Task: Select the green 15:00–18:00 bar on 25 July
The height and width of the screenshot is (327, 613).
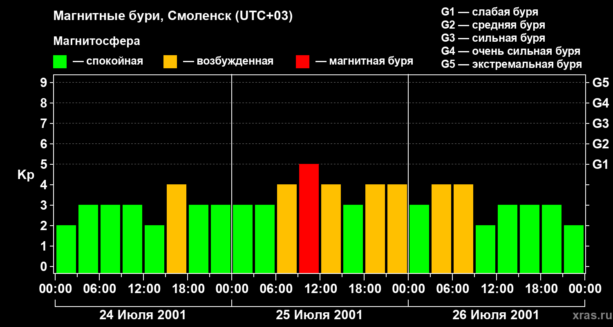Action: coord(353,239)
